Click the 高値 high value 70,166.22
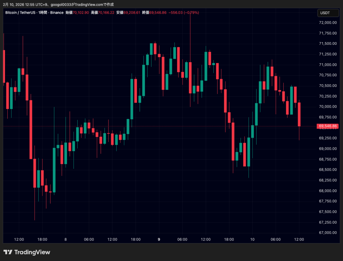The height and width of the screenshot is (261, 343). point(106,12)
